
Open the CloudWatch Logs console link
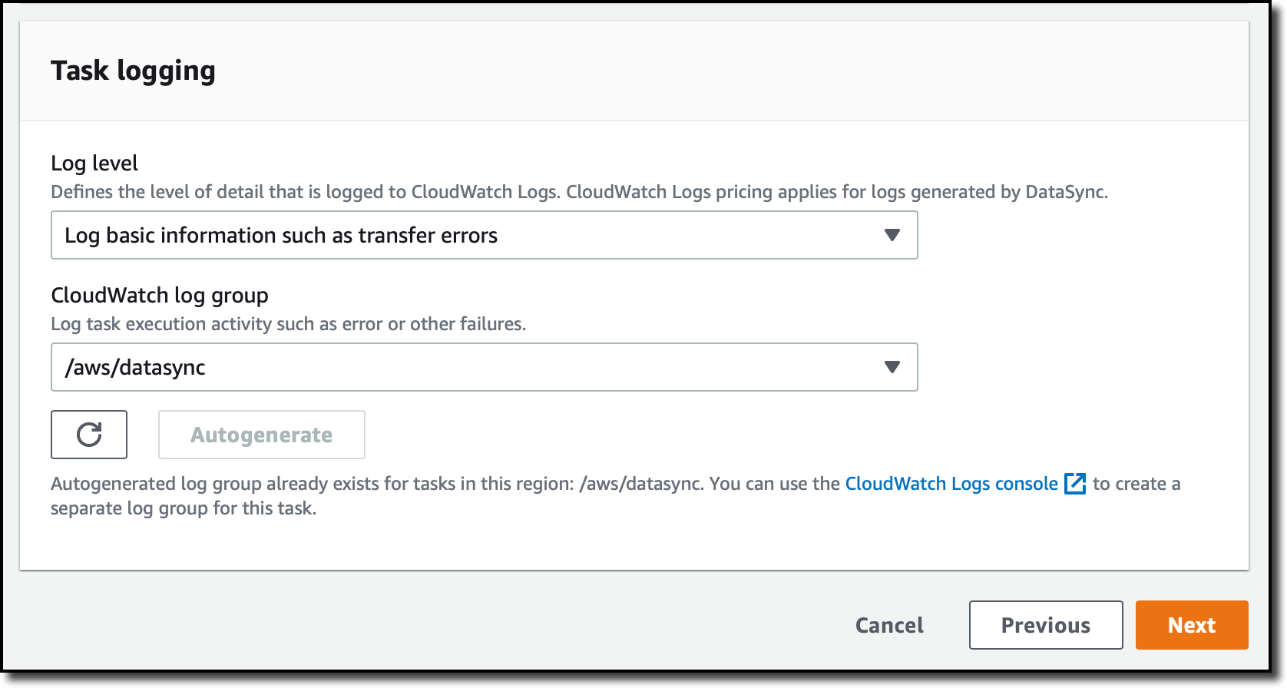951,484
